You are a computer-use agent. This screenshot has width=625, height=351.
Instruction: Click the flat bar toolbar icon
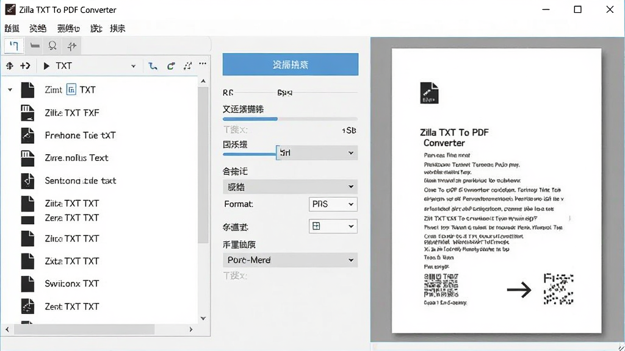click(x=35, y=46)
